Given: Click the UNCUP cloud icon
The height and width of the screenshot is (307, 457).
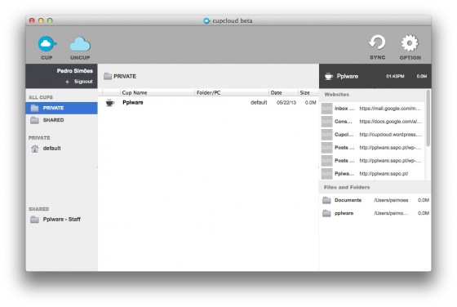Looking at the screenshot, I should click(x=80, y=44).
